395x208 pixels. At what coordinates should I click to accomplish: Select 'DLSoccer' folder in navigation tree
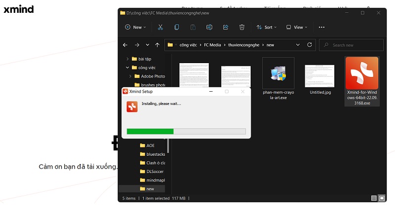point(152,172)
